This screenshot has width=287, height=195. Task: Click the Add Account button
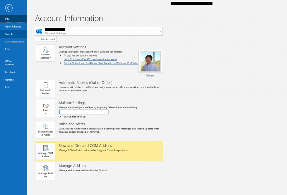coord(46,39)
